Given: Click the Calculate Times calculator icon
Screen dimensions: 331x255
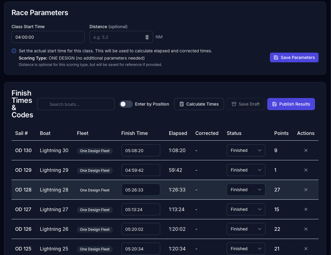Looking at the screenshot, I should pos(182,104).
